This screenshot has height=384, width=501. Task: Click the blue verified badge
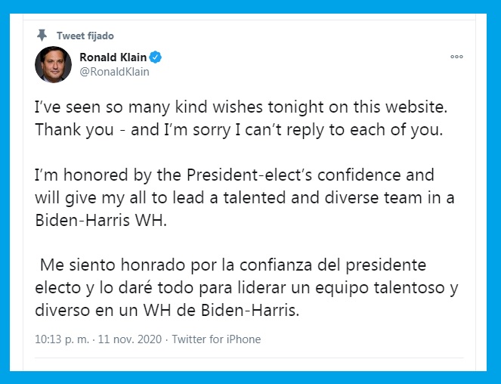click(x=154, y=58)
